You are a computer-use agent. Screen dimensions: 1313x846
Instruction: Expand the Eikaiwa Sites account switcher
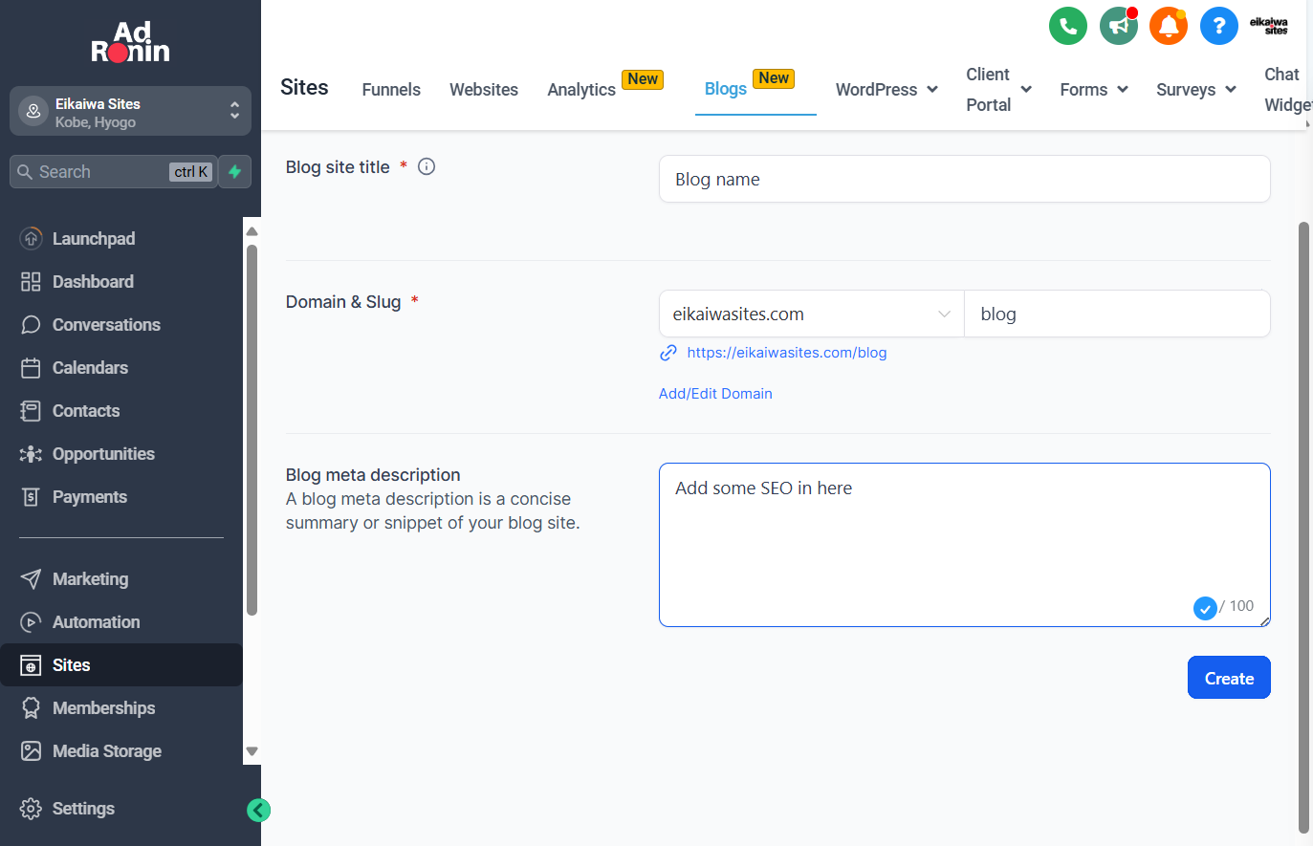[x=130, y=112]
